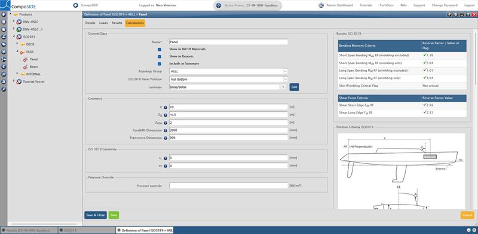This screenshot has width=478, height=234.
Task: Switch to Vessels bottom taskbar tab
Action: tap(29, 230)
